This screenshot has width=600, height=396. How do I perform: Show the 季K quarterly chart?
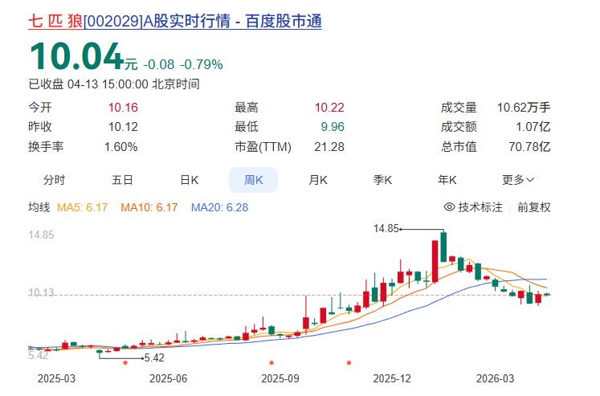(x=382, y=180)
